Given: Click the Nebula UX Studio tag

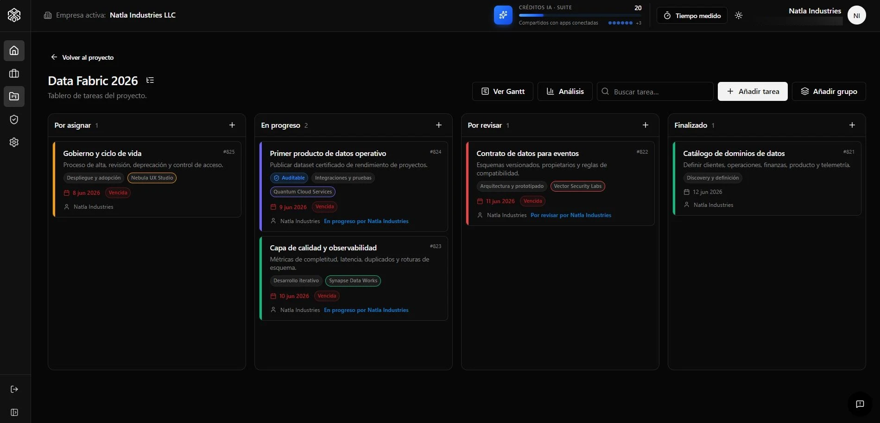Looking at the screenshot, I should click(x=152, y=178).
